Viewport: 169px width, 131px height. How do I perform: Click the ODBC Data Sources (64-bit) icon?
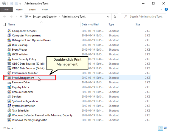click(9, 68)
